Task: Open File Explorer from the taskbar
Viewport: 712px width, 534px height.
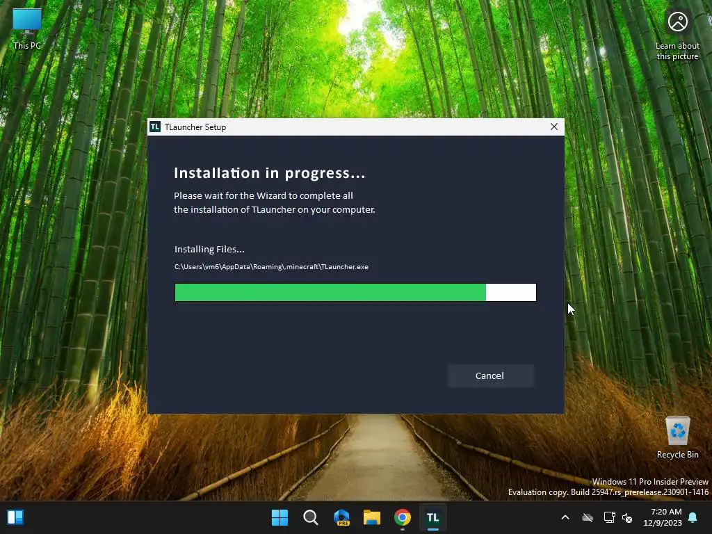Action: point(372,517)
